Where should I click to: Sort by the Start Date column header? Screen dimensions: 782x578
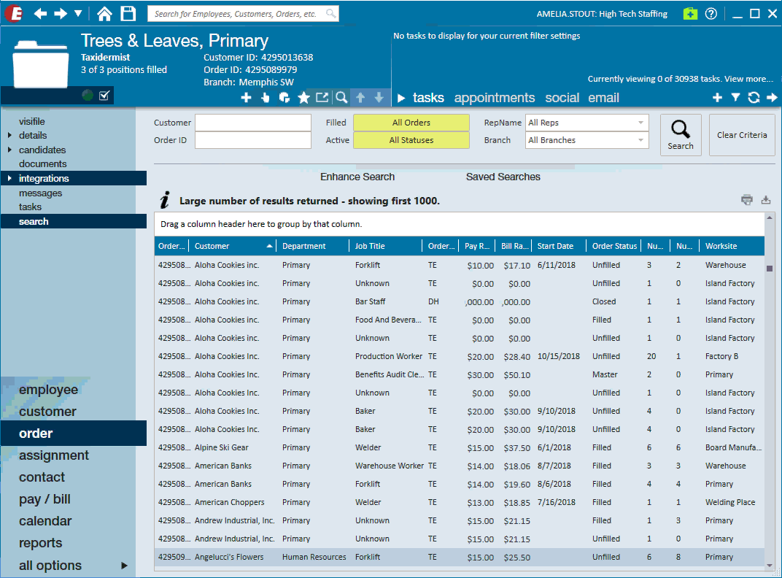point(559,246)
